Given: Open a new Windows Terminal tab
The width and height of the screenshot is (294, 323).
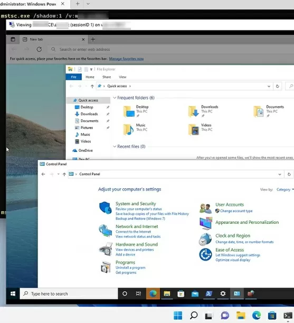Looking at the screenshot, I should (x=78, y=4).
